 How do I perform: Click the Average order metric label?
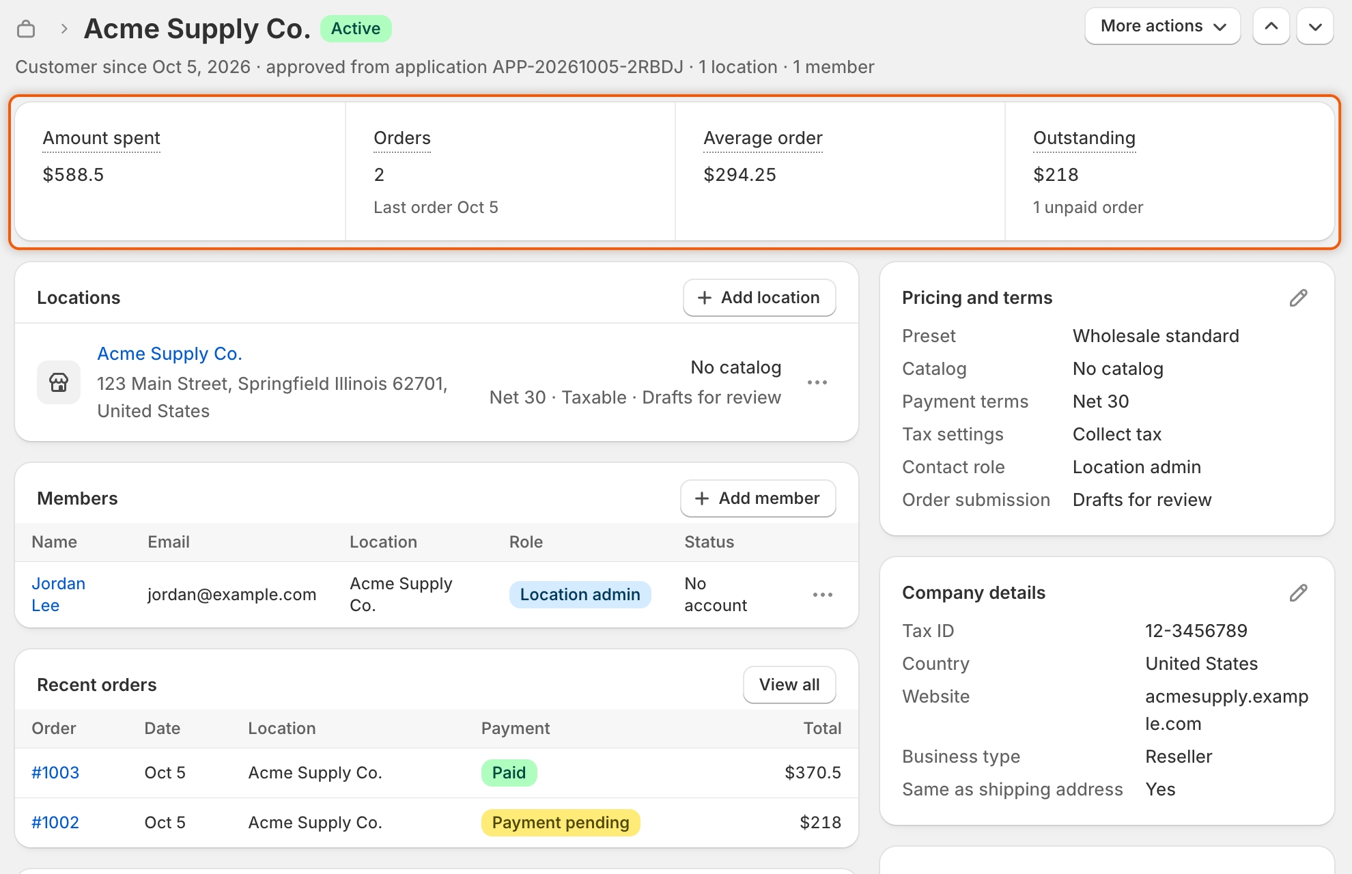pos(763,138)
